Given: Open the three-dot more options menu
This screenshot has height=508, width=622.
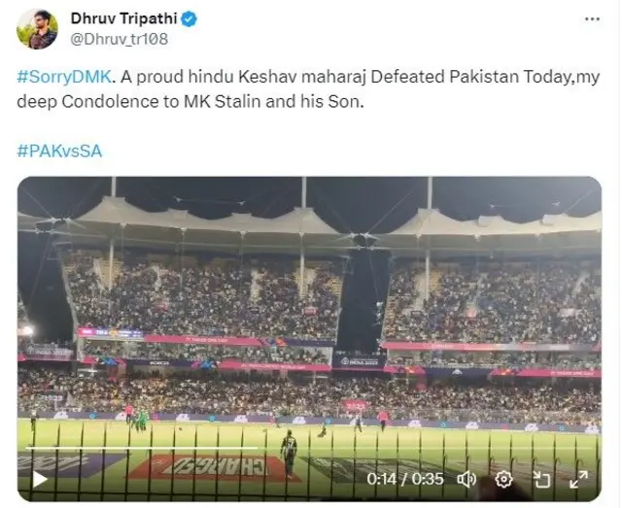Looking at the screenshot, I should [x=592, y=19].
